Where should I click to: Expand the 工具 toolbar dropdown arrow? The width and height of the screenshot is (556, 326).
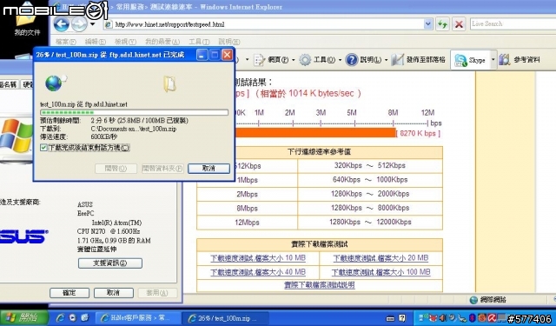click(x=340, y=60)
